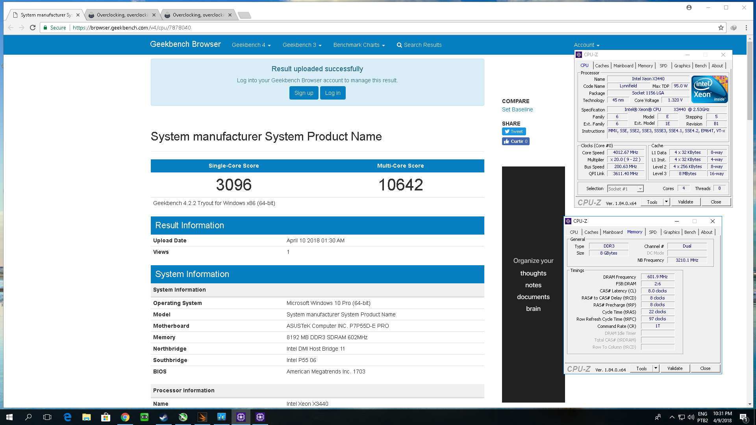This screenshot has height=425, width=756.
Task: Click Log in button
Action: pyautogui.click(x=333, y=93)
